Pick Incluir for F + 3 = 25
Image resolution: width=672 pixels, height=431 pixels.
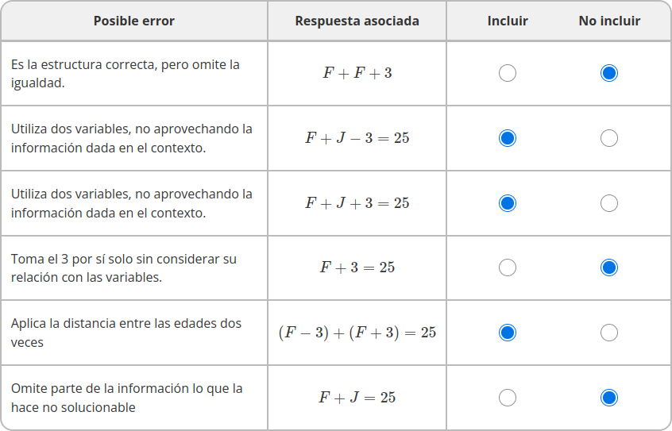click(508, 267)
